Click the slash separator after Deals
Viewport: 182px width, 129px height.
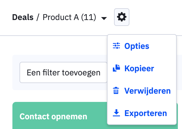tap(38, 17)
